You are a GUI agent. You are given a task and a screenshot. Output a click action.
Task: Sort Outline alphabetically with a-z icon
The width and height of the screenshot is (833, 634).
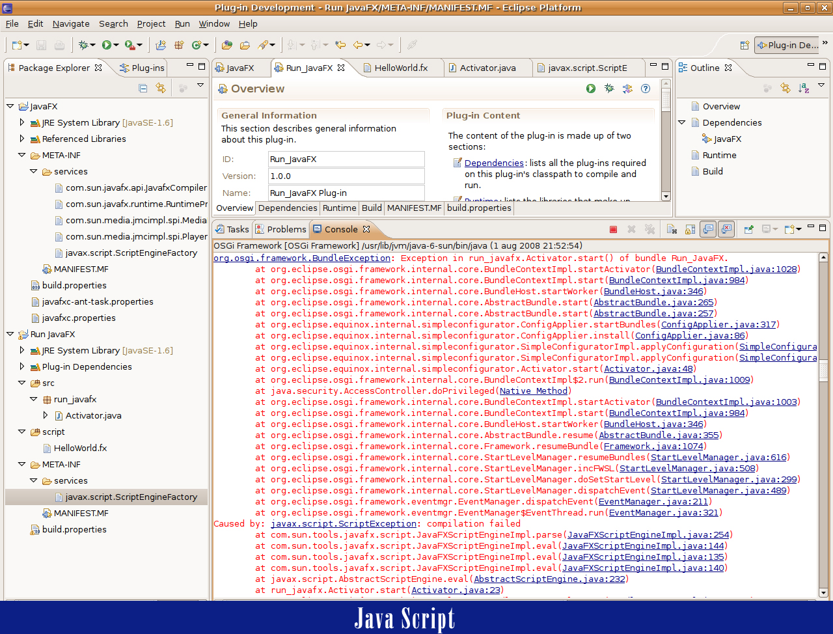click(804, 88)
